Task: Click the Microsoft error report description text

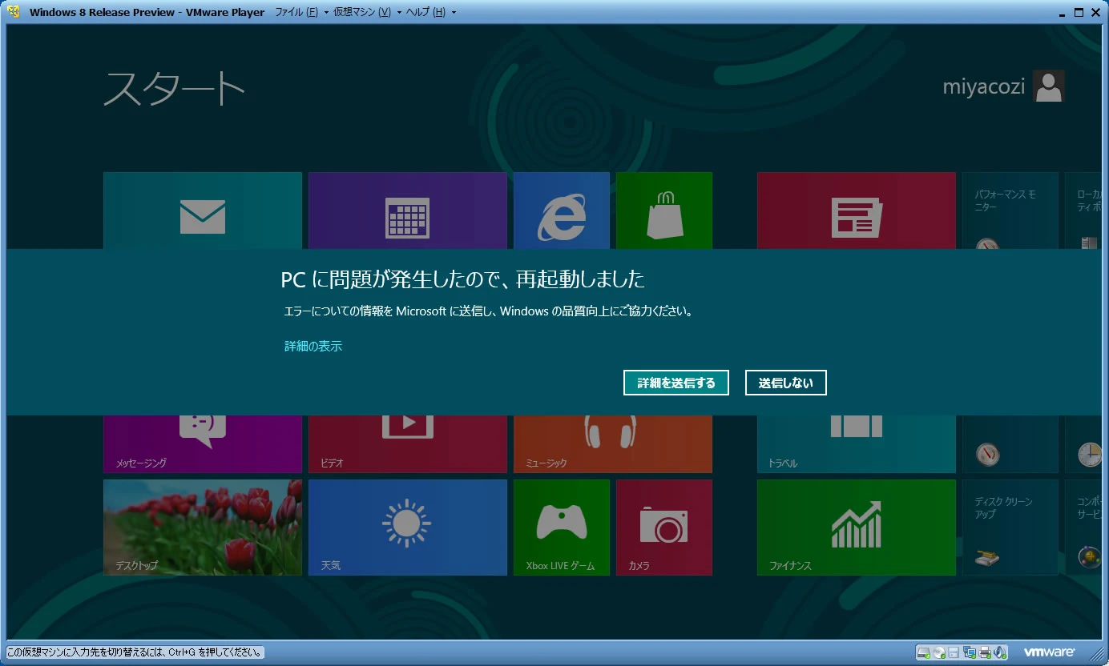Action: click(x=488, y=311)
